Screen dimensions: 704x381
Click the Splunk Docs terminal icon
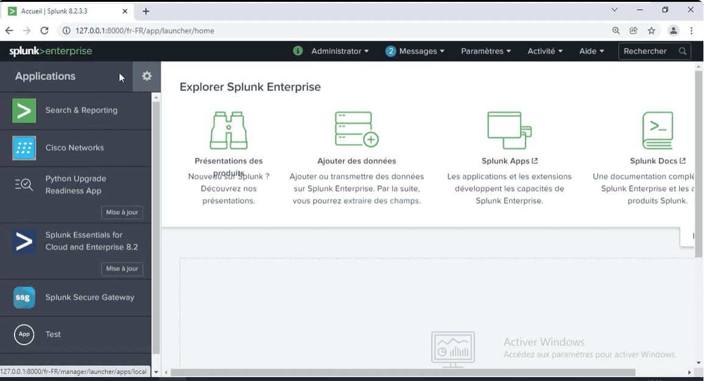[658, 130]
